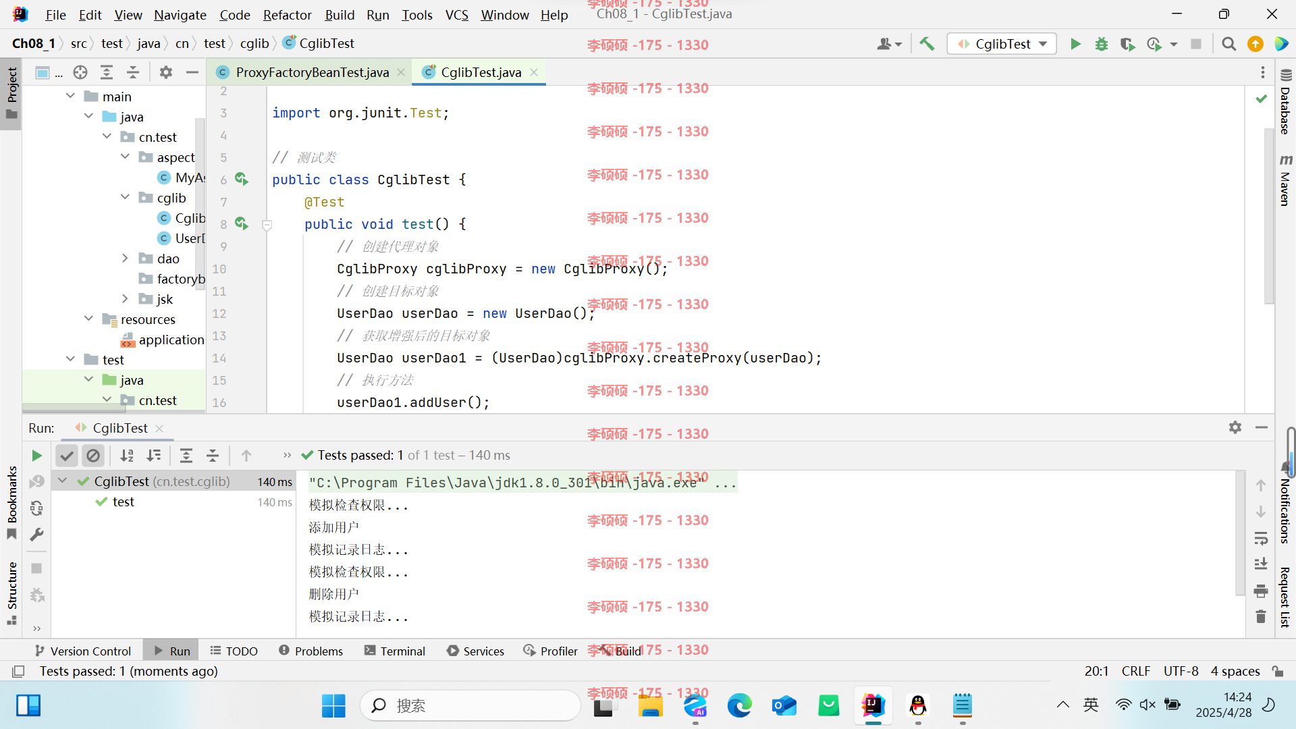Collapse the resources folder node
Image resolution: width=1296 pixels, height=729 pixels.
pos(89,319)
